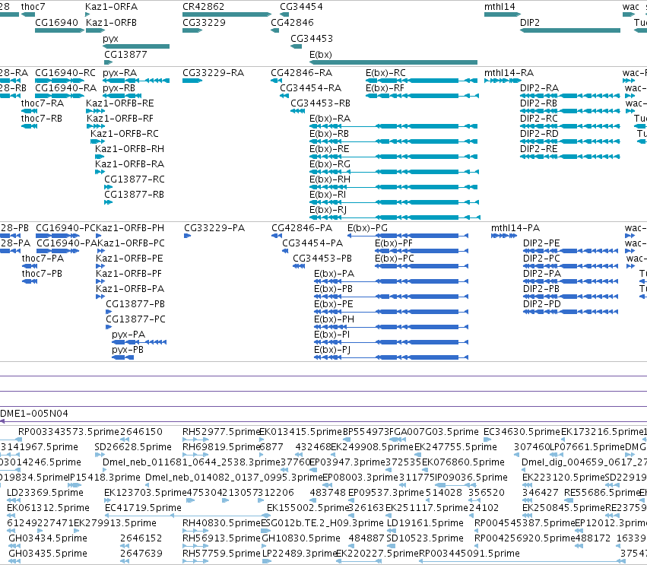
Task: Select the thoc7-PA protein label
Action: [43, 259]
